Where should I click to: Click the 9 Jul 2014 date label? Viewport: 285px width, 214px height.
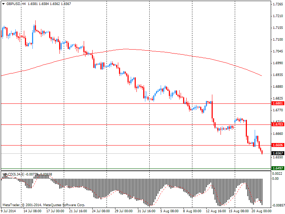[x=9, y=211]
